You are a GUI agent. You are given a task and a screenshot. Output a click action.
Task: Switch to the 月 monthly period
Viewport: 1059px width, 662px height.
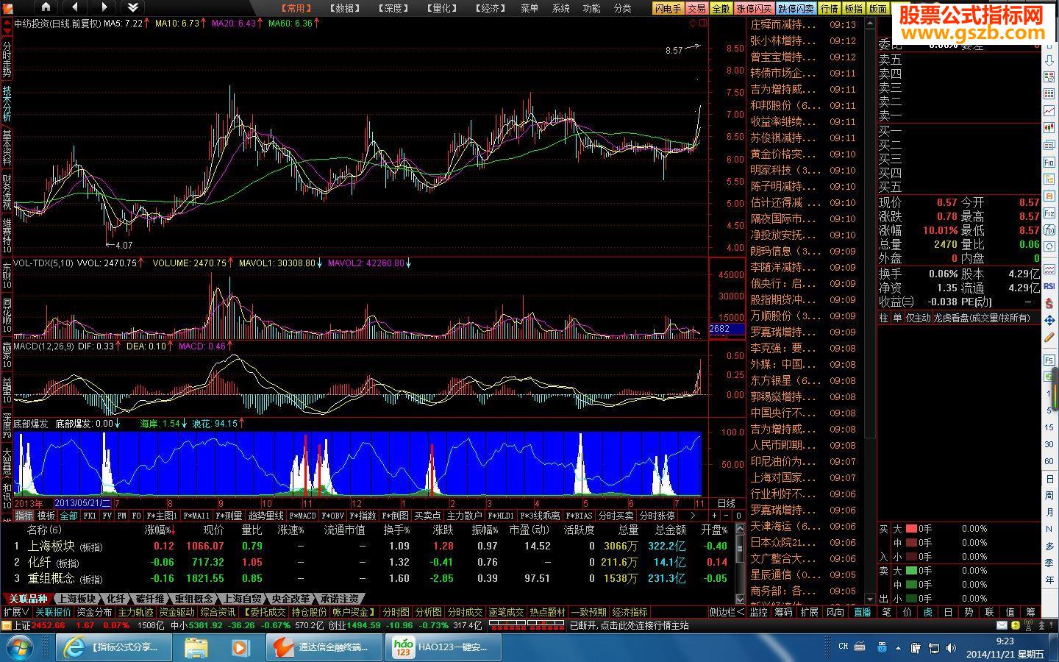coord(1049,512)
